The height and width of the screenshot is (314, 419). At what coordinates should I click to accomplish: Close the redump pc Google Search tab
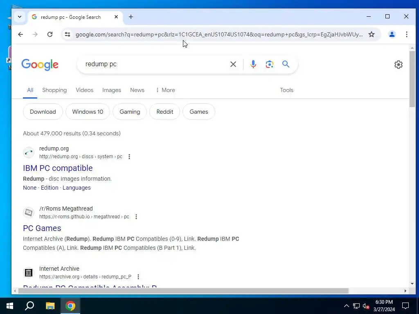click(116, 17)
